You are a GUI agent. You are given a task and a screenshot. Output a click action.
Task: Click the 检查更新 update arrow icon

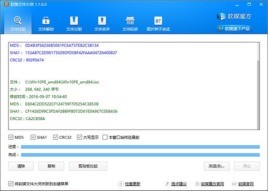(121, 184)
